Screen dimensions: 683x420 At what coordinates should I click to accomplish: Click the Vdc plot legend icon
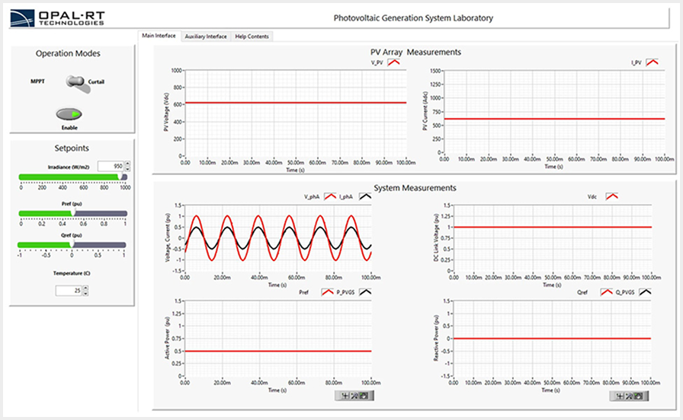click(x=612, y=196)
